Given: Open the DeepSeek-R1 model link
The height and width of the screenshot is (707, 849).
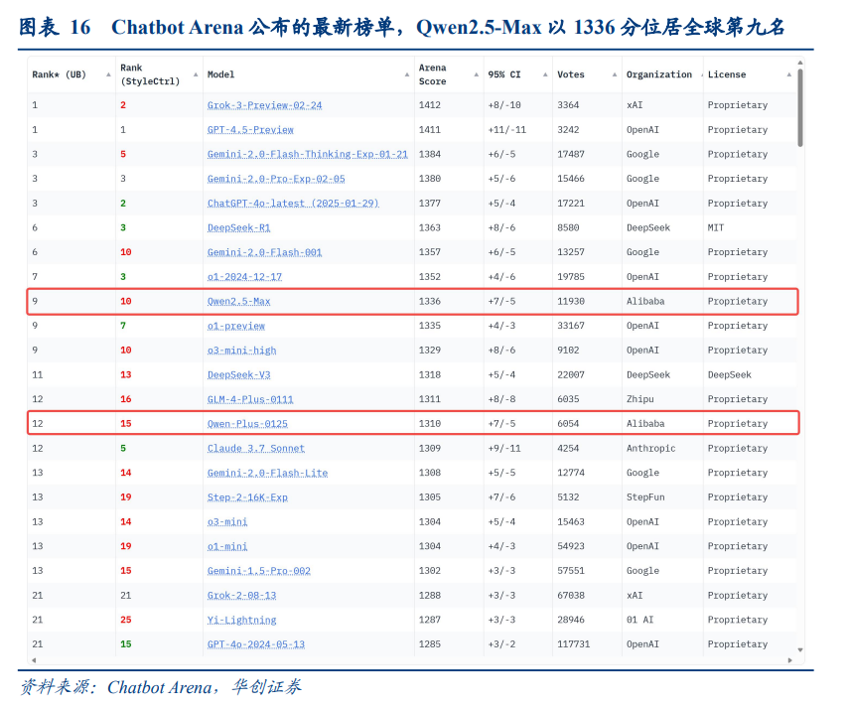Looking at the screenshot, I should 238,228.
